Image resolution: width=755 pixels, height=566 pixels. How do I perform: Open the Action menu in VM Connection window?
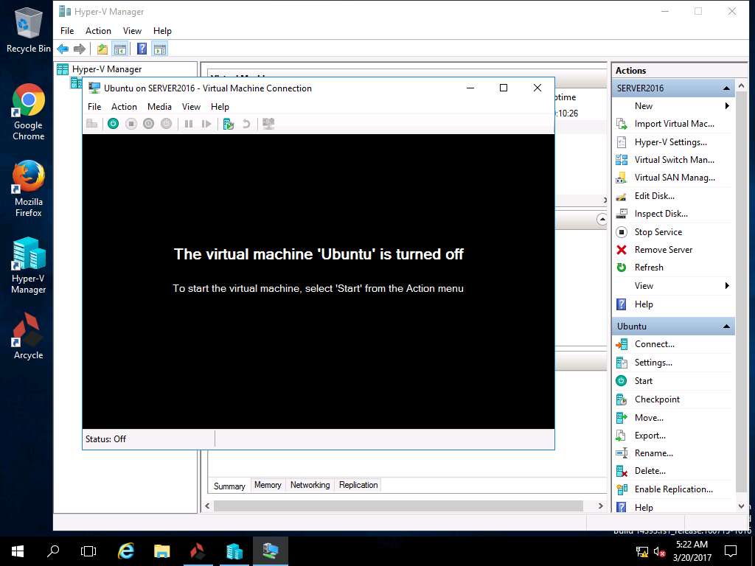click(124, 107)
